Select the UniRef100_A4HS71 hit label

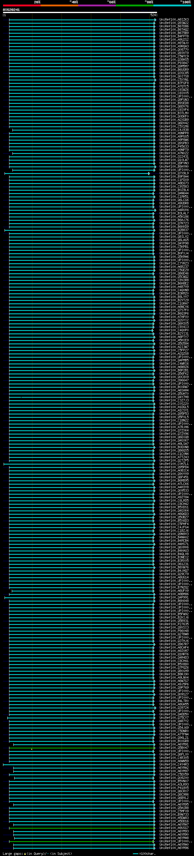174,544
